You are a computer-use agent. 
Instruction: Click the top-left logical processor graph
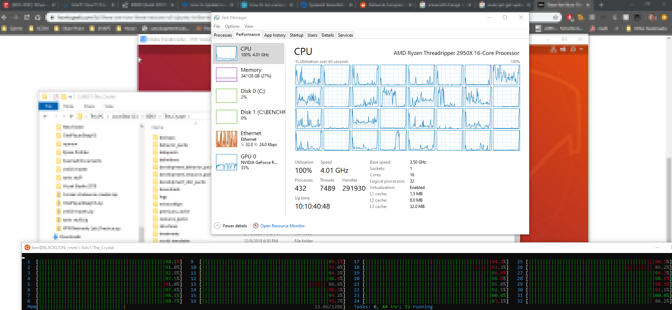309,75
